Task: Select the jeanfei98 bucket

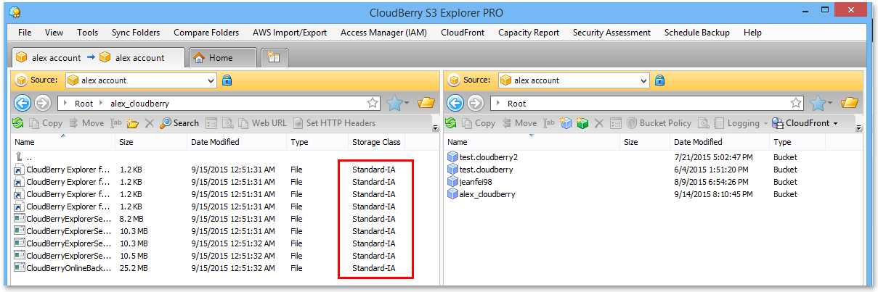Action: point(476,182)
